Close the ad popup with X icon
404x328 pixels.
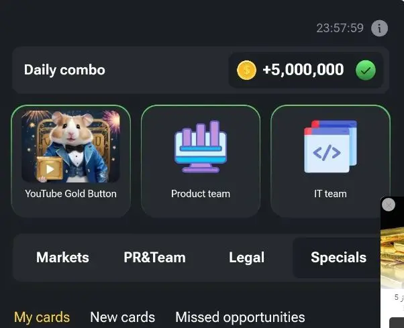tap(389, 205)
